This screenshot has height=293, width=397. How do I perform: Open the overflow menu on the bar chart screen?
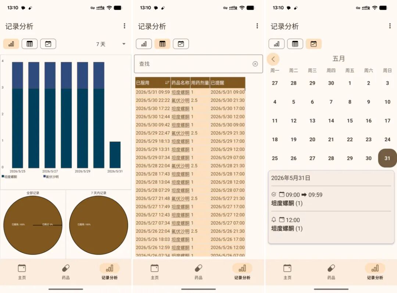(124, 26)
